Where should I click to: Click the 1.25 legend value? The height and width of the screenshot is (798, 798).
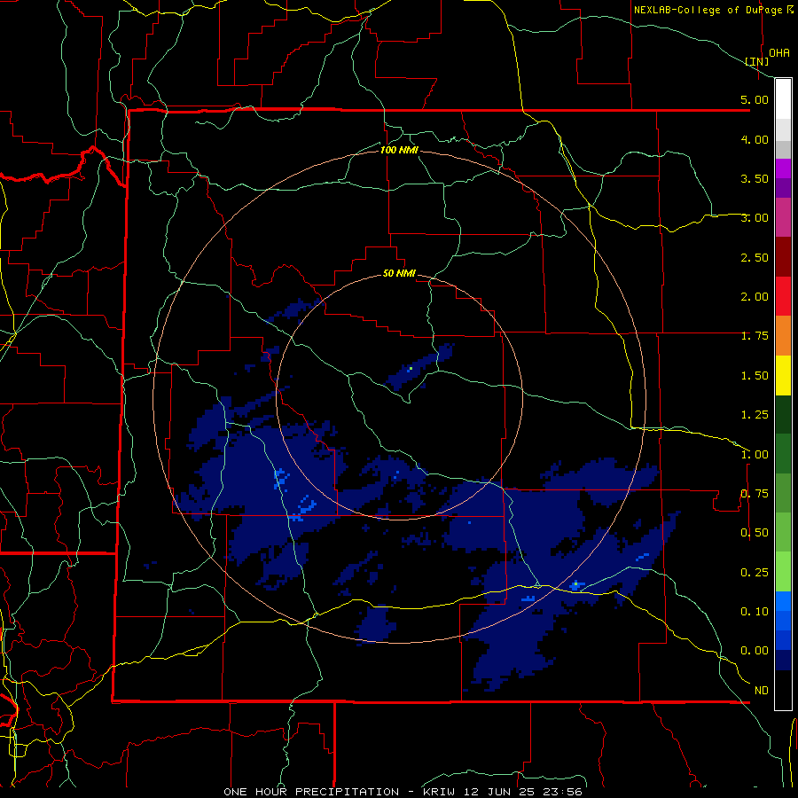click(755, 415)
